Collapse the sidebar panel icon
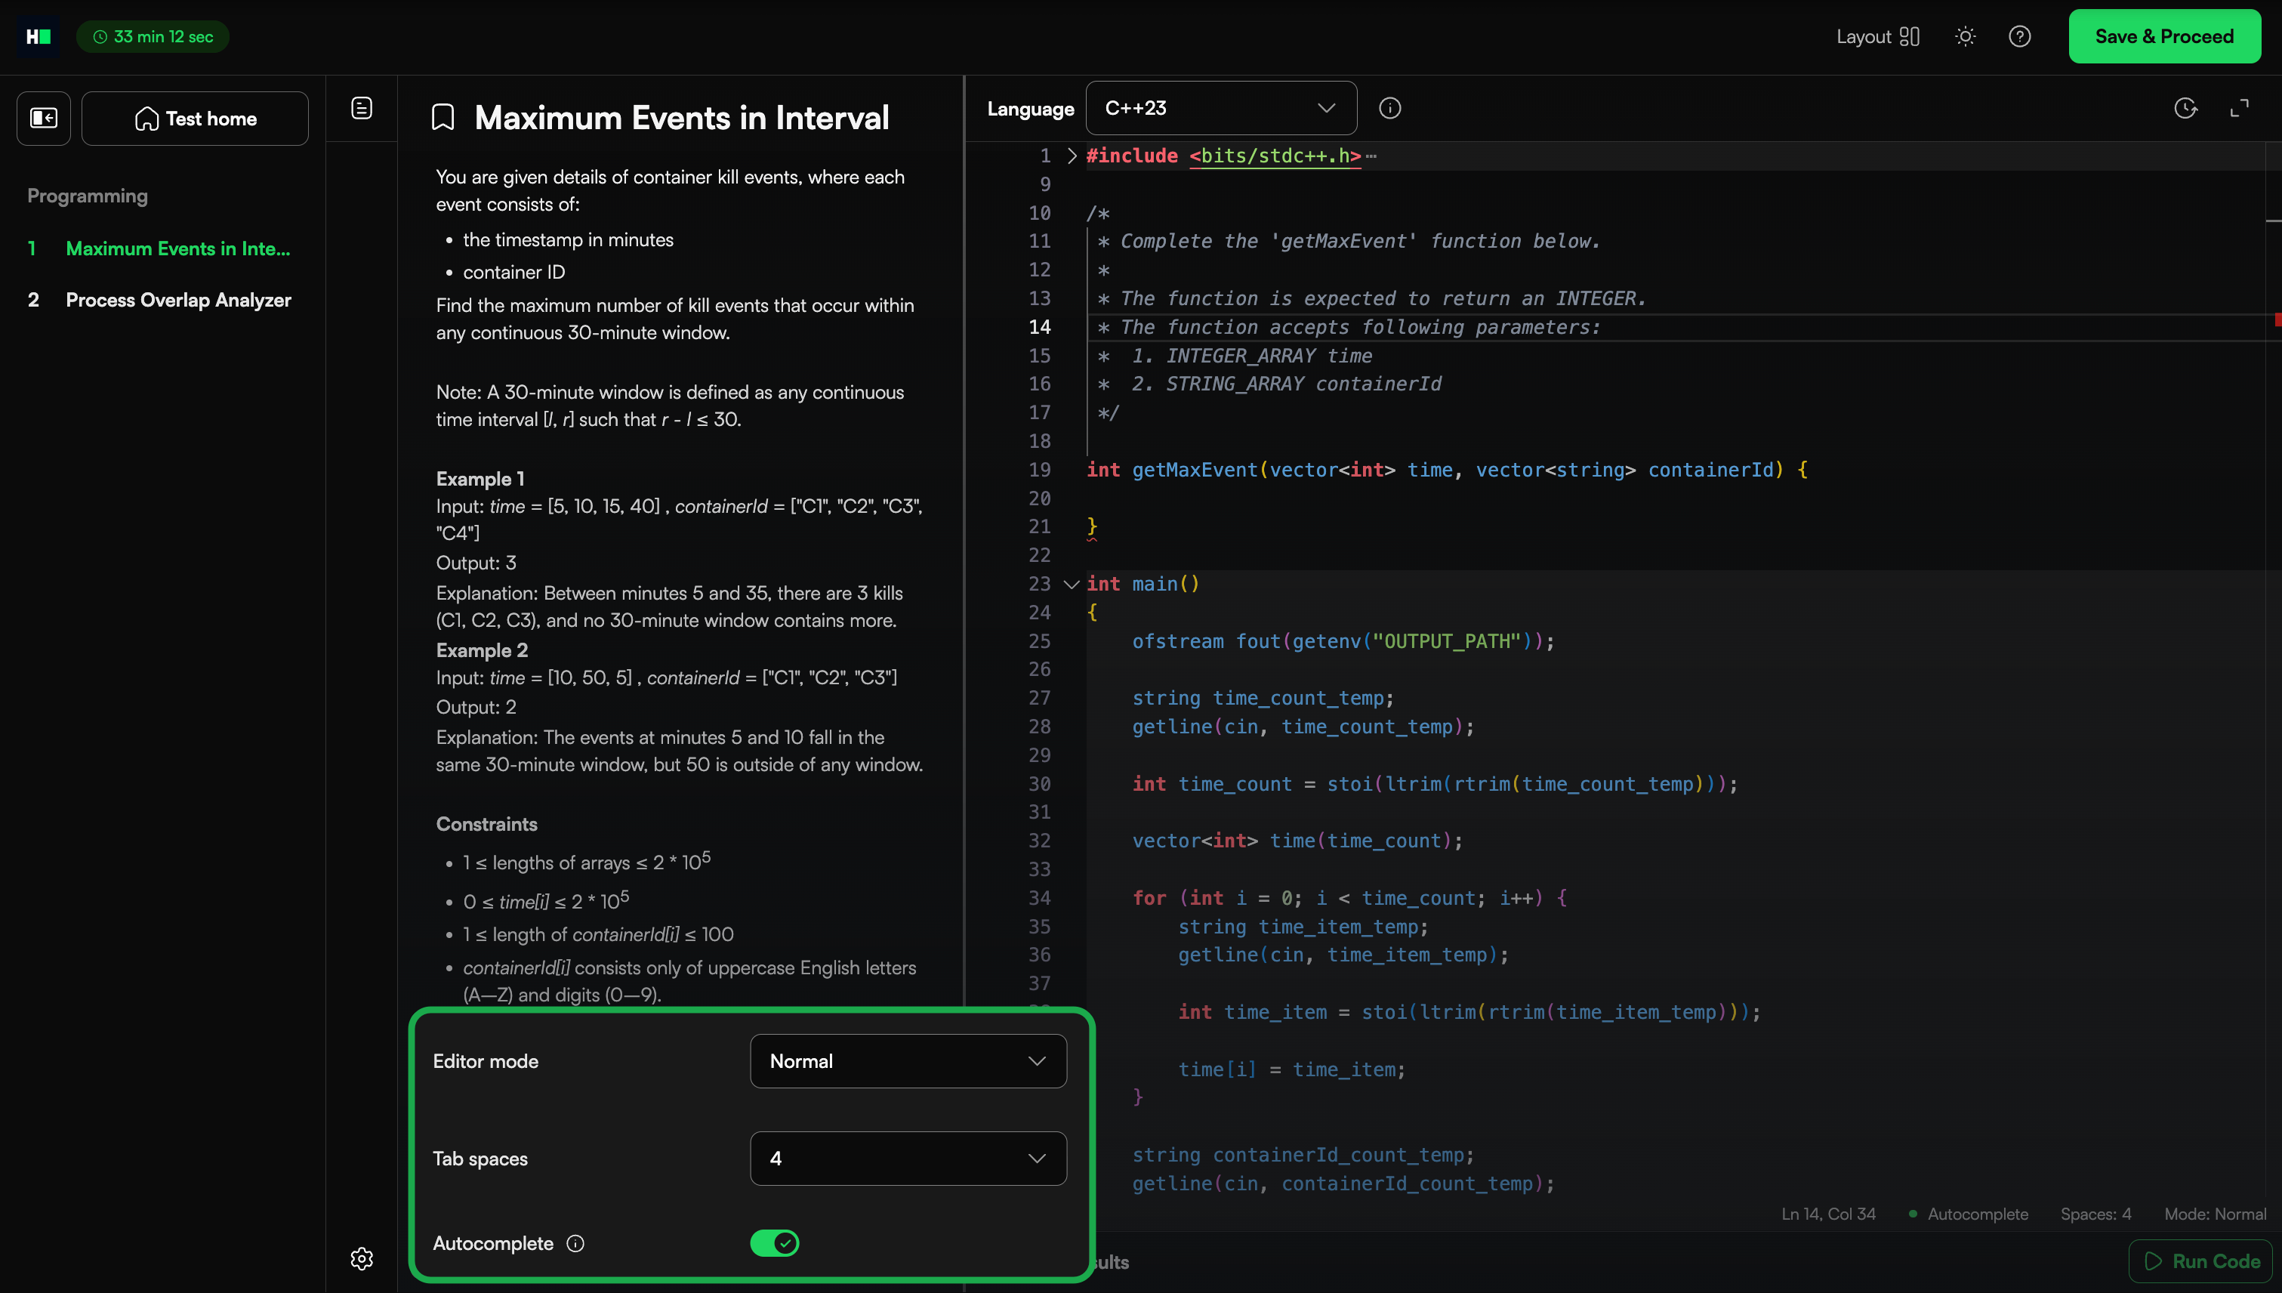This screenshot has width=2282, height=1293. pos(44,118)
